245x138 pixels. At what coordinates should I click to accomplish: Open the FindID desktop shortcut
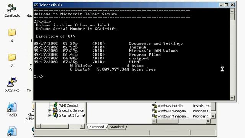[12, 107]
